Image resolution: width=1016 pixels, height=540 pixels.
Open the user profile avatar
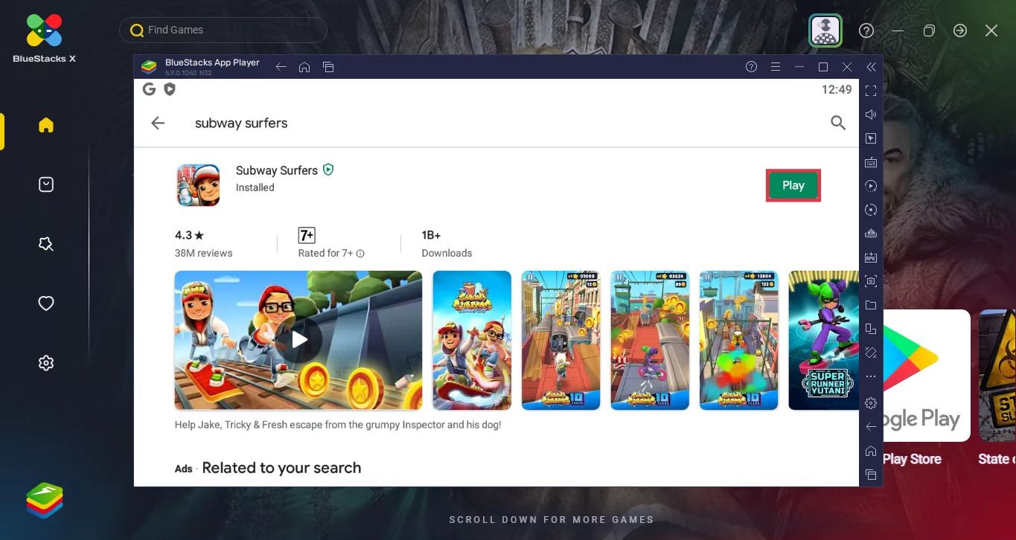coord(825,30)
